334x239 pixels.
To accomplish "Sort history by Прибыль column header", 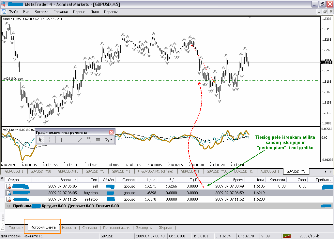I will click(x=323, y=179).
